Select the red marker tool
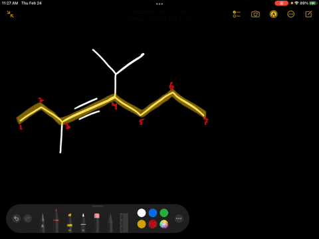 pyautogui.click(x=56, y=220)
